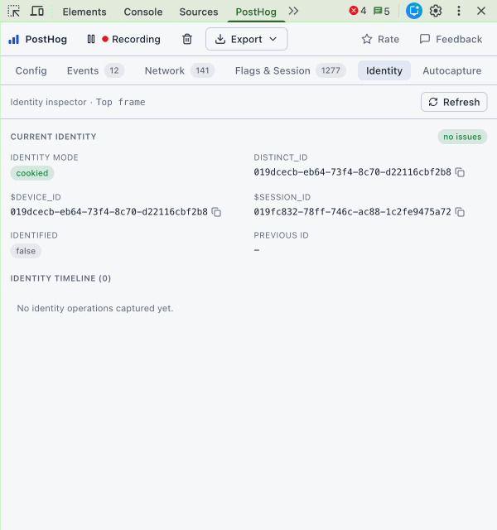Open the Sources tab

(199, 12)
